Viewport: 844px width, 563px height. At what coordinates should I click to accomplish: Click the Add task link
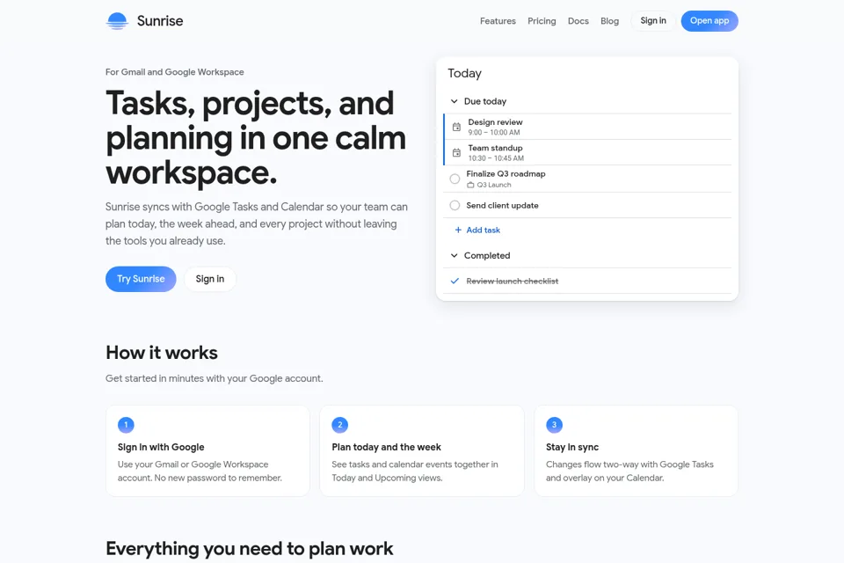coord(483,230)
